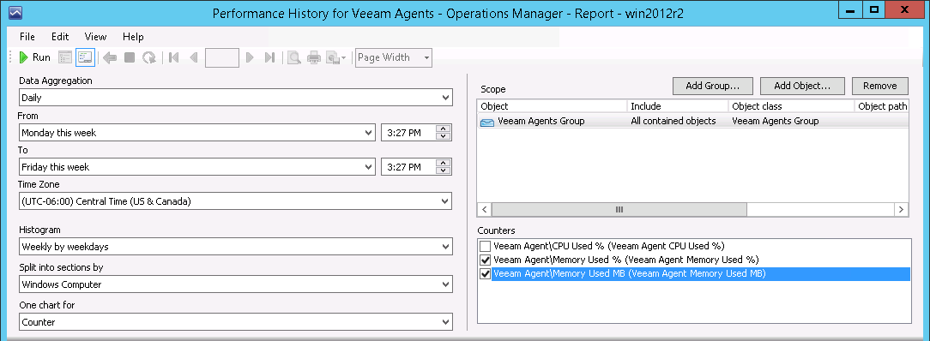The height and width of the screenshot is (341, 930).
Task: Go to the next page icon
Action: click(x=250, y=57)
